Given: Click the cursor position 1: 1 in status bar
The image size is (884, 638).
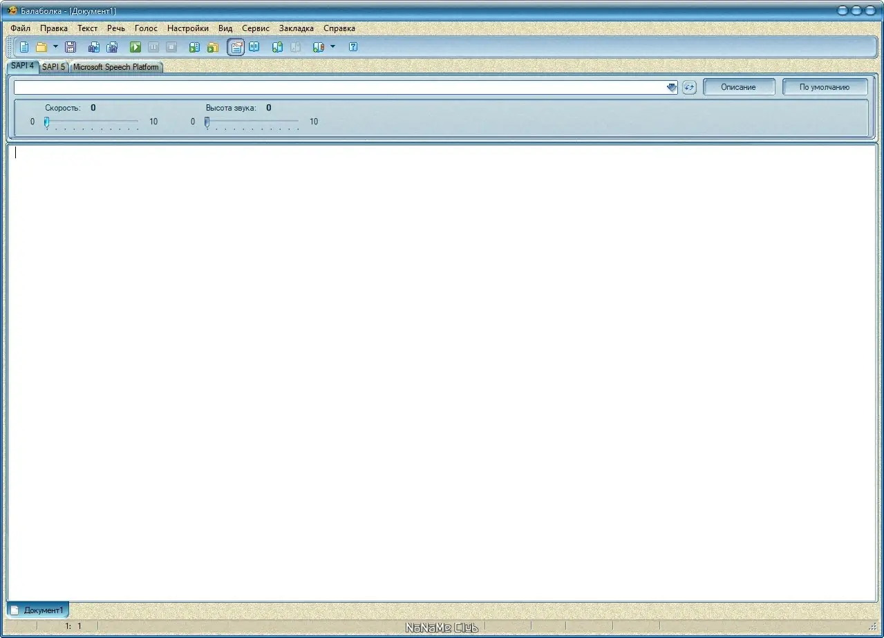Looking at the screenshot, I should 73,626.
